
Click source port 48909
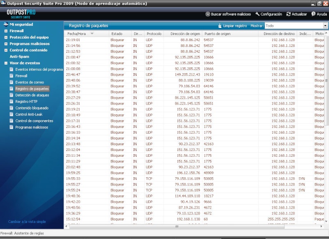pos(209,173)
